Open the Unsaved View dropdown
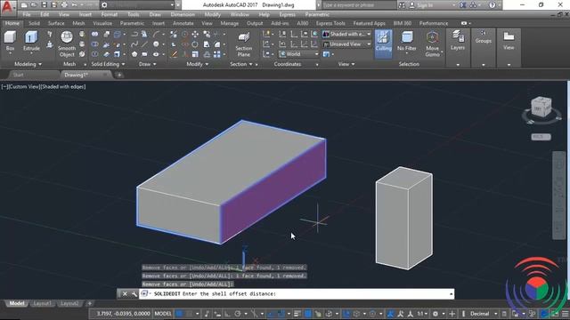This screenshot has width=570, height=320. (346, 44)
